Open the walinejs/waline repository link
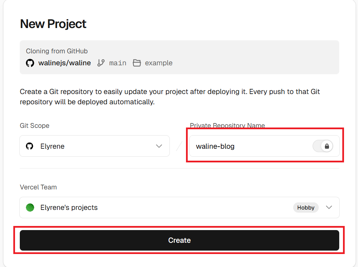 click(65, 63)
